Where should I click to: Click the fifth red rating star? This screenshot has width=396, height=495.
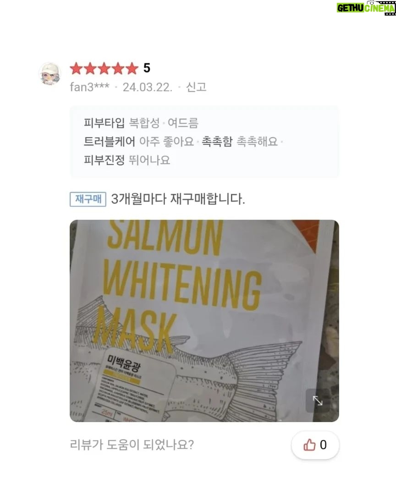coord(132,68)
